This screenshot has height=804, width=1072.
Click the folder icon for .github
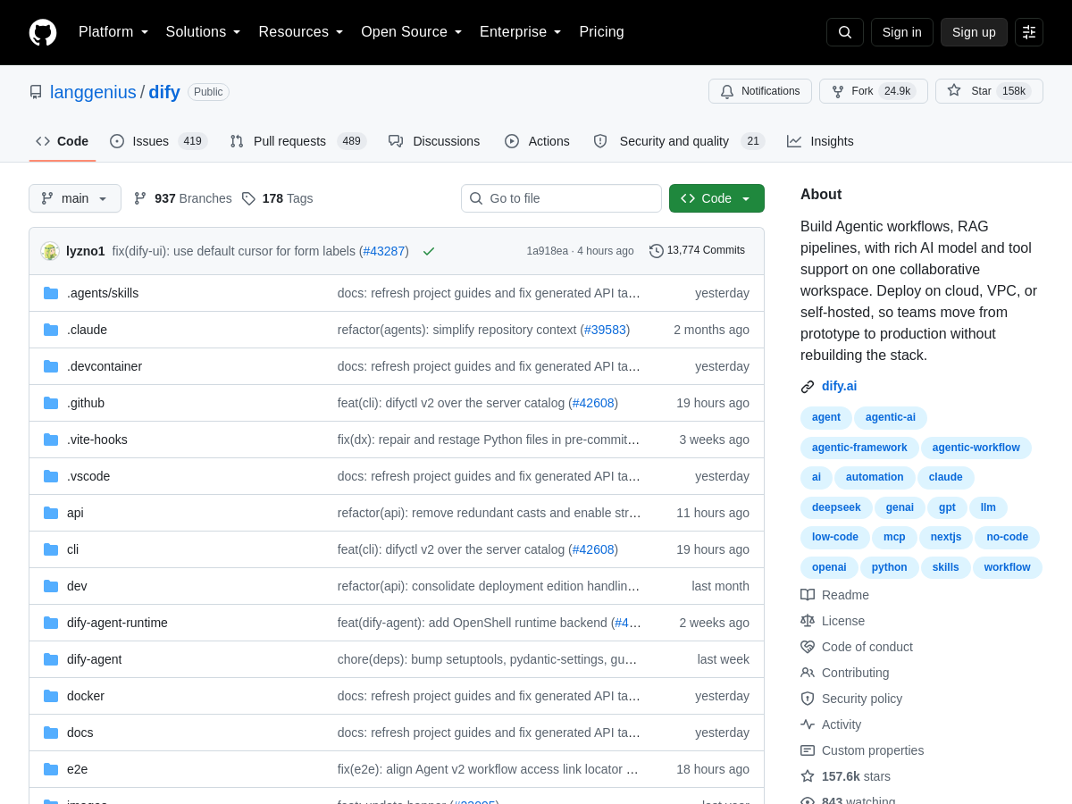(x=51, y=403)
